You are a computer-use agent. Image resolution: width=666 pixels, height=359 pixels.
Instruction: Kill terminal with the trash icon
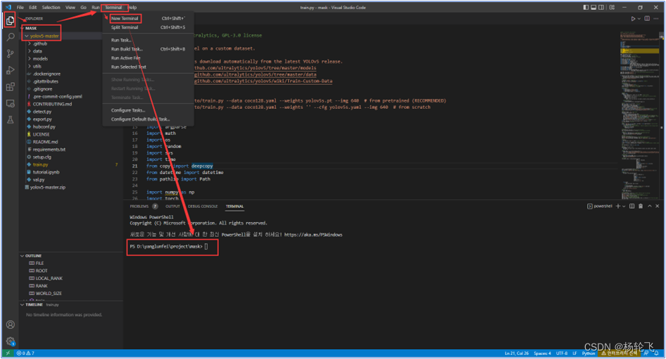641,206
